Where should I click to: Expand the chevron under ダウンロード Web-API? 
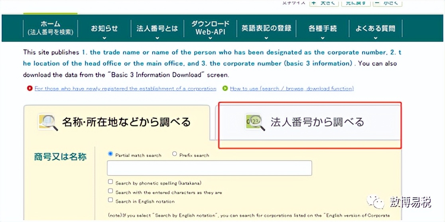point(210,38)
